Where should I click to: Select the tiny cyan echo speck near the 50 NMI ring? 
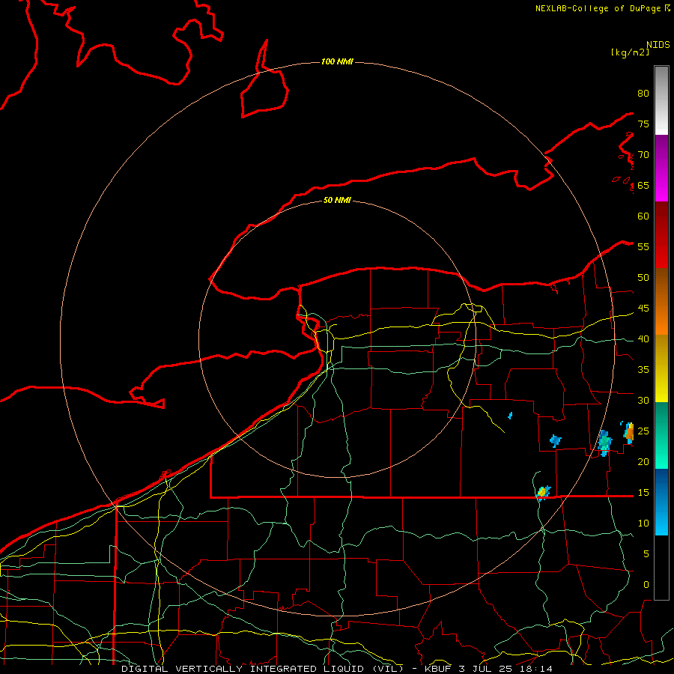(x=510, y=416)
